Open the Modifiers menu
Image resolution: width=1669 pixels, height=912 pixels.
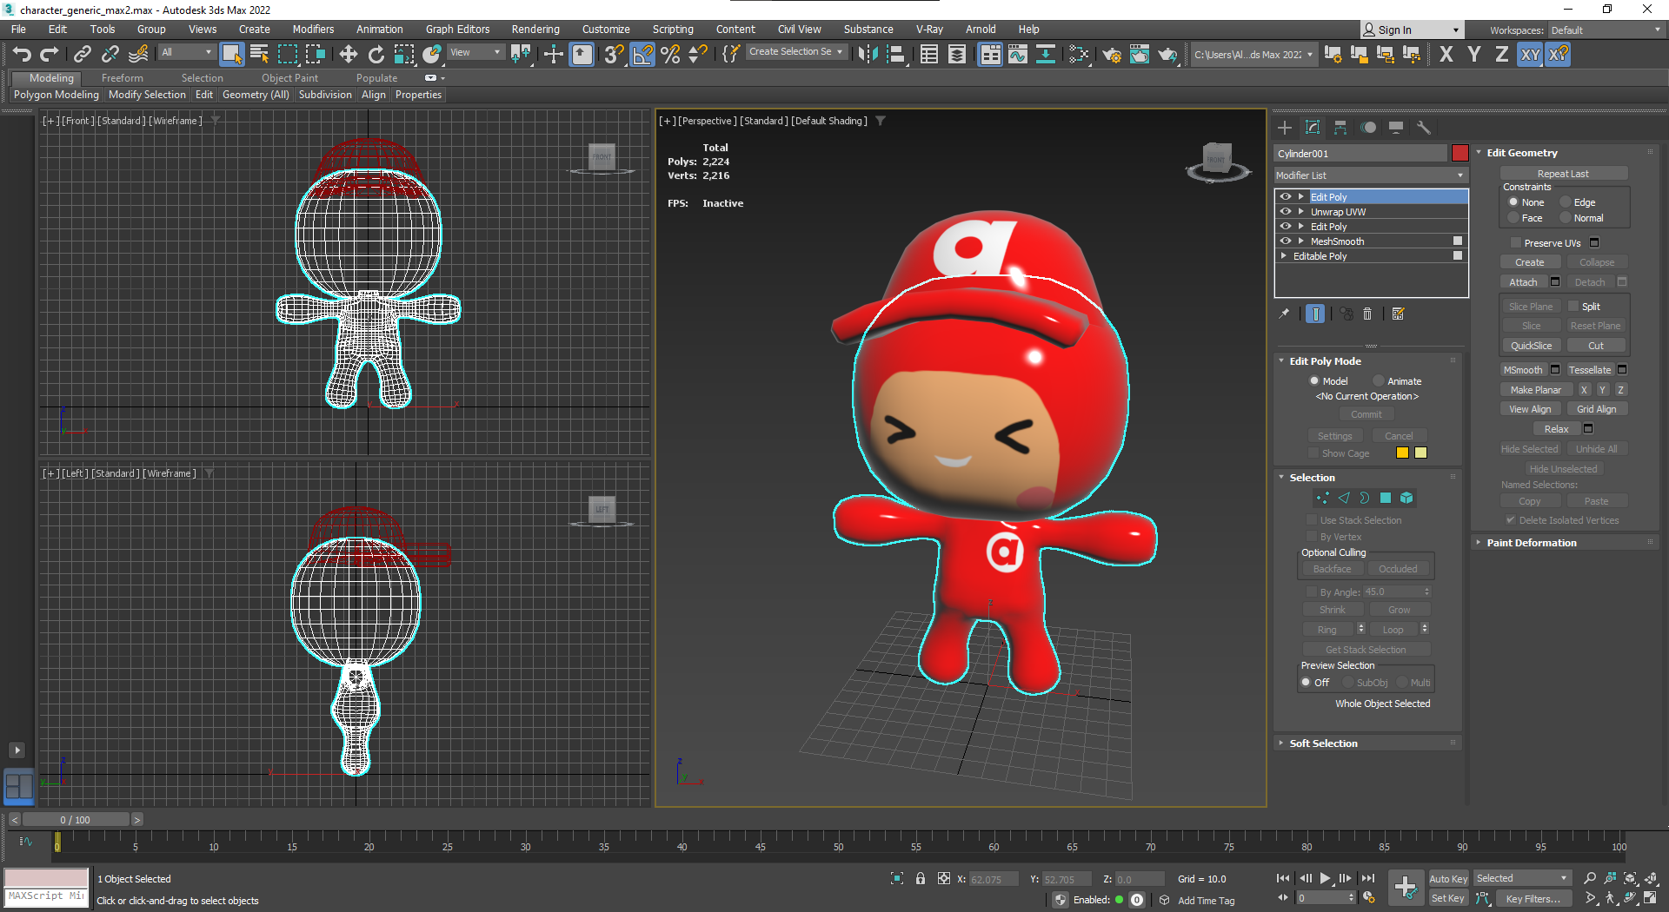(x=313, y=30)
